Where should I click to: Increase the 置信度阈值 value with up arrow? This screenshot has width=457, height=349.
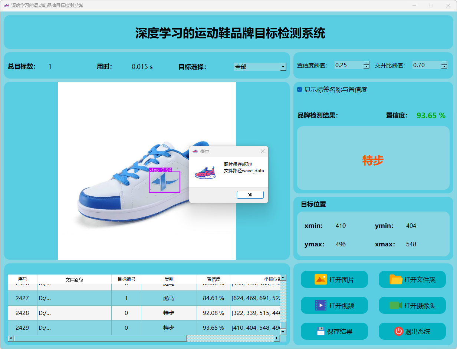click(366, 63)
